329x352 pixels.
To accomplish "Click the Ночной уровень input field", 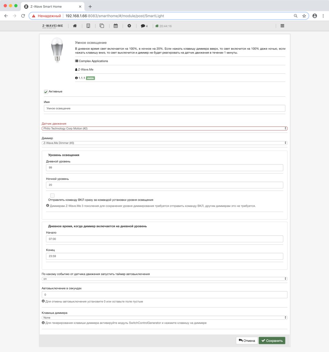I will [164, 185].
